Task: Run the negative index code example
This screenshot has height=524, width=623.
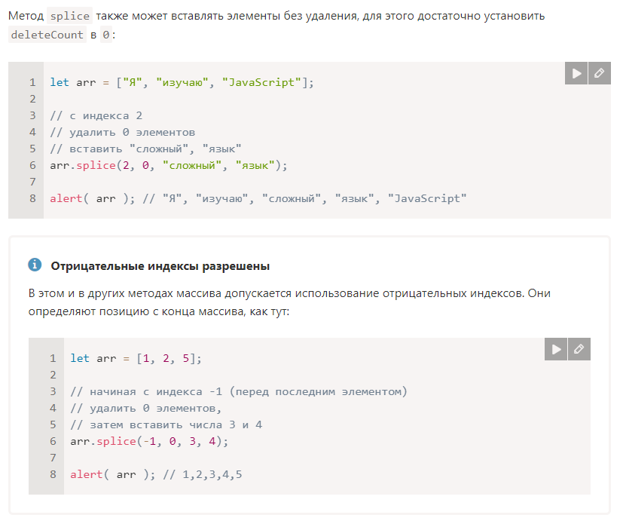Action: (556, 349)
